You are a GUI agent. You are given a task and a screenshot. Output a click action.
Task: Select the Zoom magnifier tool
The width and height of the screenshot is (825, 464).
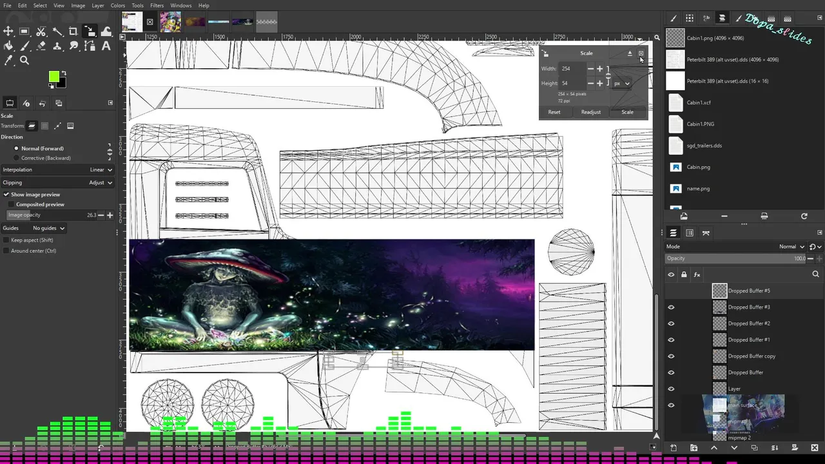coord(24,61)
